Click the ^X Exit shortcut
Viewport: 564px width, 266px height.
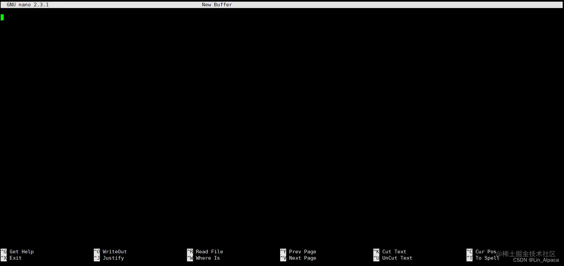click(11, 258)
